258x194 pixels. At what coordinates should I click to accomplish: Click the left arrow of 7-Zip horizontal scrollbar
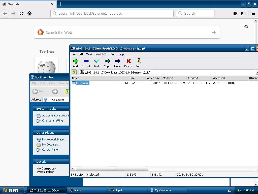click(x=73, y=168)
